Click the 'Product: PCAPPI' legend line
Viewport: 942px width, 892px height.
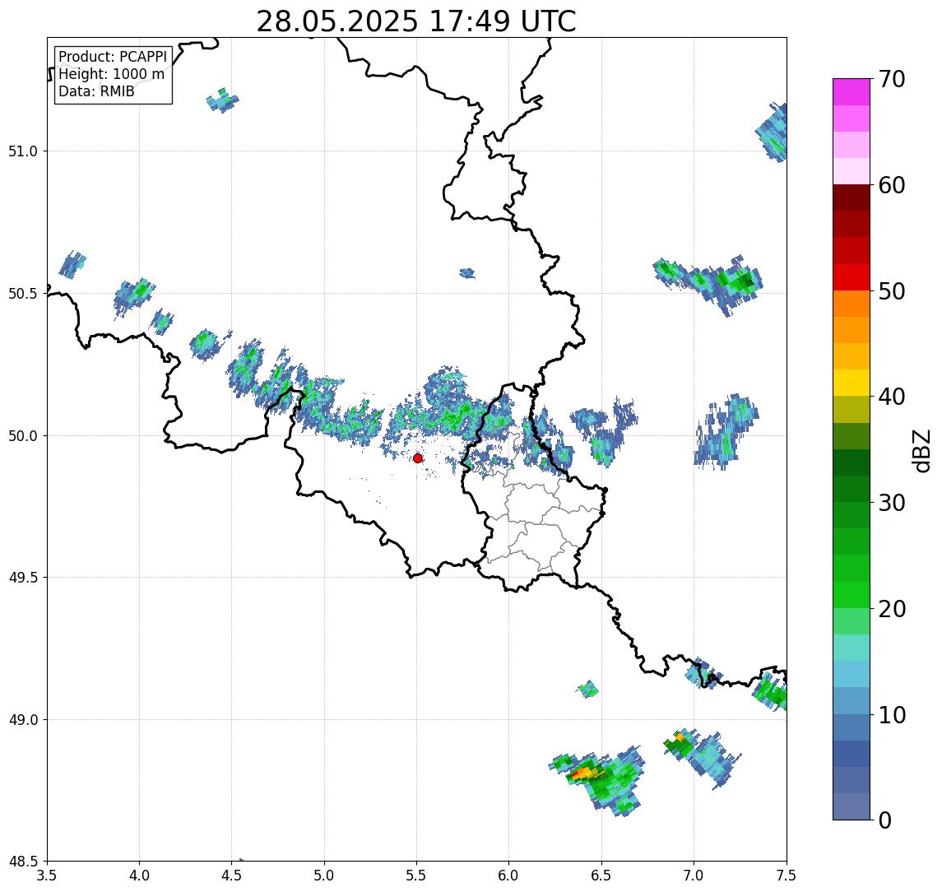[x=113, y=57]
